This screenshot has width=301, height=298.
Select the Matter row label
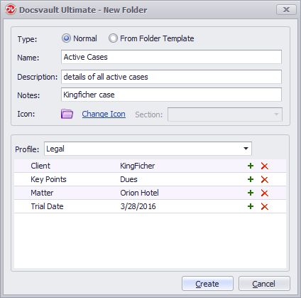42,193
